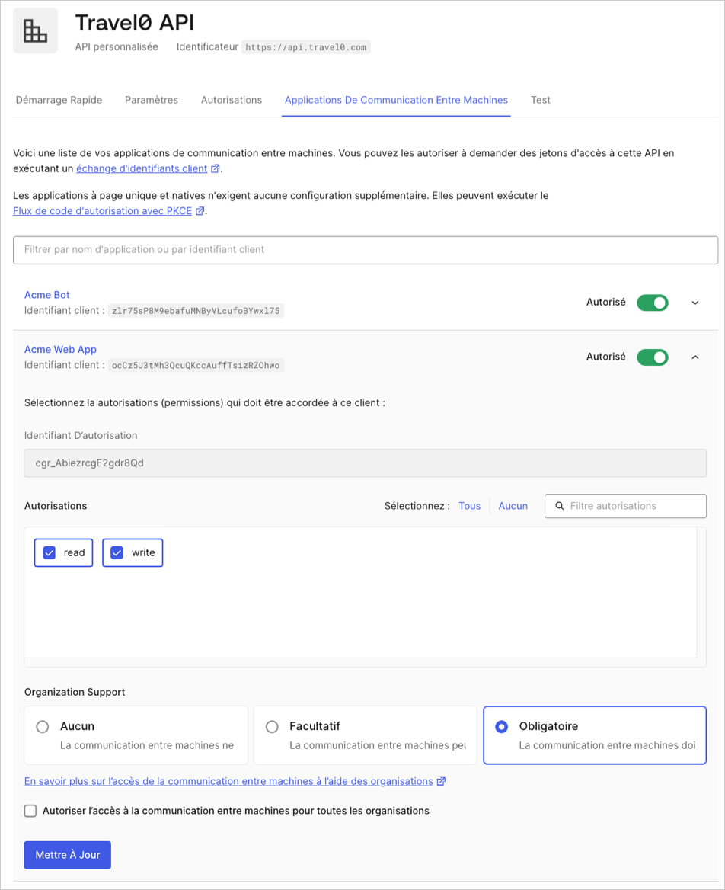Toggle Acme Web App Autorisé switch

[653, 357]
